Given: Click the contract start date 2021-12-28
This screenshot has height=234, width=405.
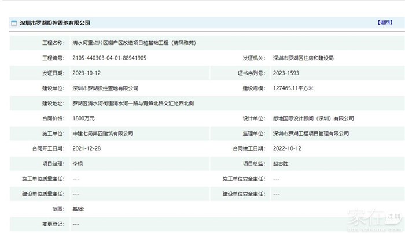Looking at the screenshot, I should (86, 148).
